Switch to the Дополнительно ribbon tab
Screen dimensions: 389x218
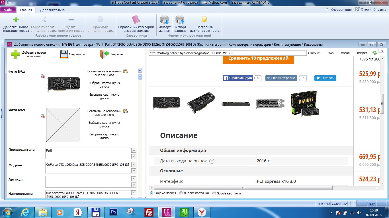click(52, 10)
